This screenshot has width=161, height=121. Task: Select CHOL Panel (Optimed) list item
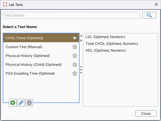41,38
